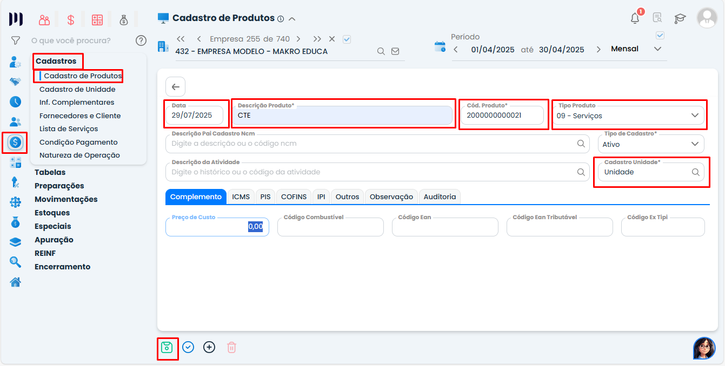Click the back arrow button

(x=175, y=87)
